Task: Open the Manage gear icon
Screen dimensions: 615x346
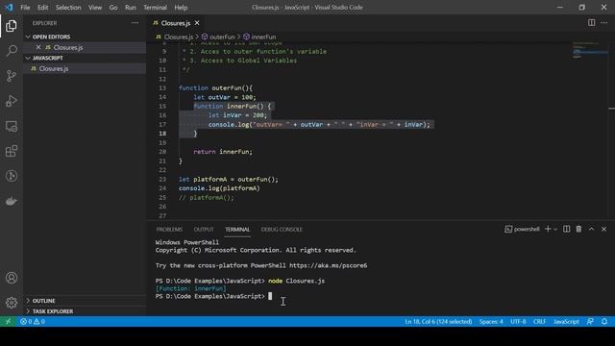Action: pyautogui.click(x=12, y=303)
